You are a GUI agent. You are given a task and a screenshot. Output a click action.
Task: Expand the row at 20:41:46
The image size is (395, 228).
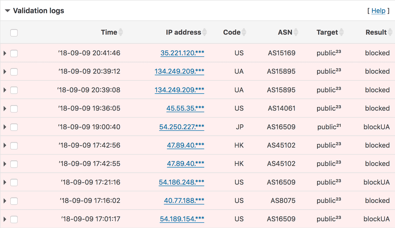pos(5,53)
